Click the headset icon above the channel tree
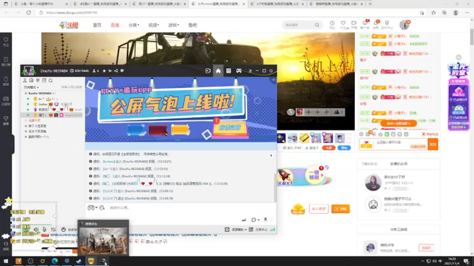The height and width of the screenshot is (266, 474). tap(31, 80)
